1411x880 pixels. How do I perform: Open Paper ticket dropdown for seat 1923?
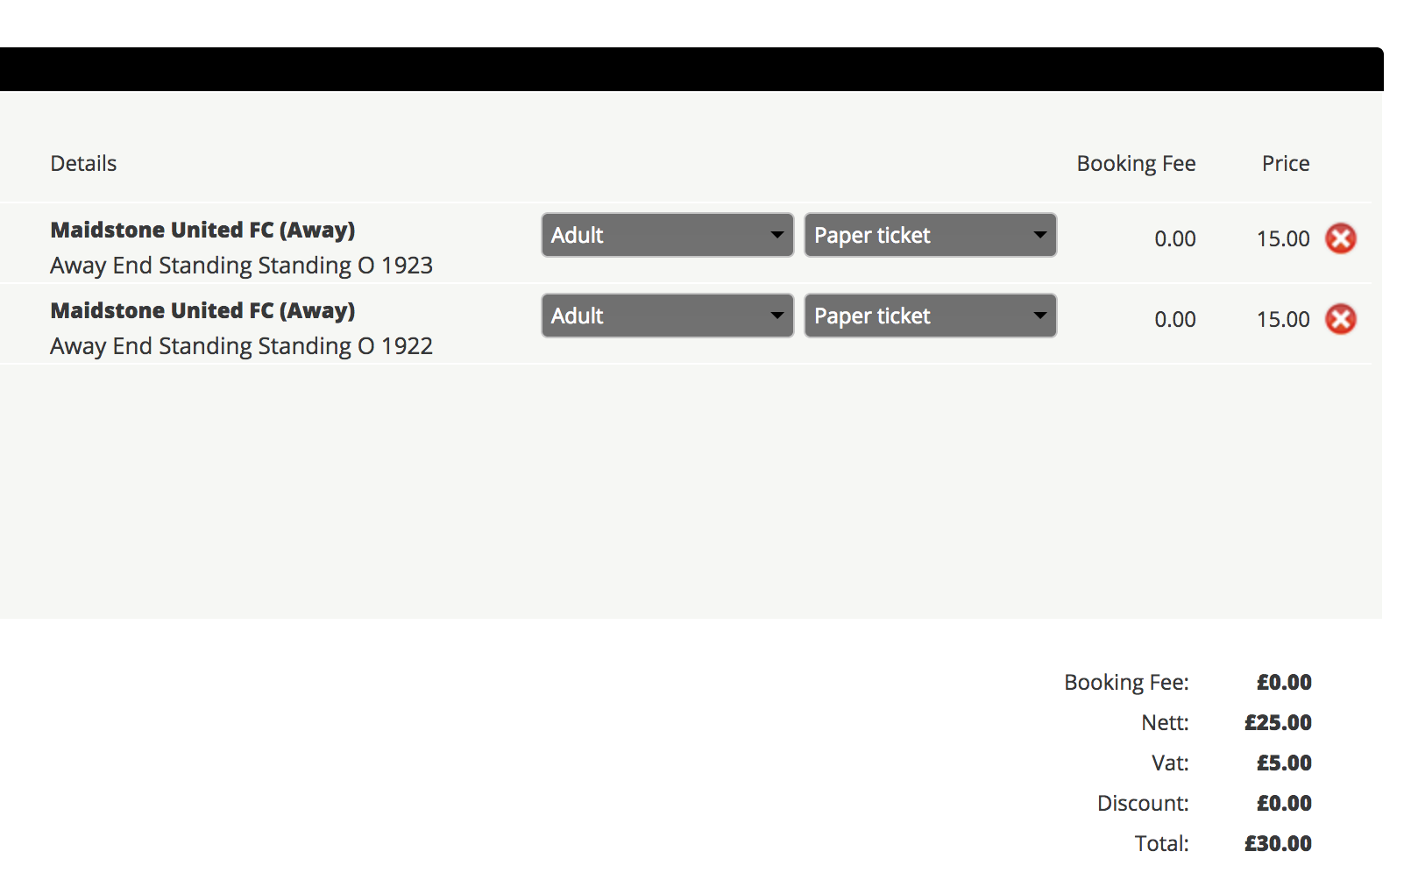click(x=930, y=235)
